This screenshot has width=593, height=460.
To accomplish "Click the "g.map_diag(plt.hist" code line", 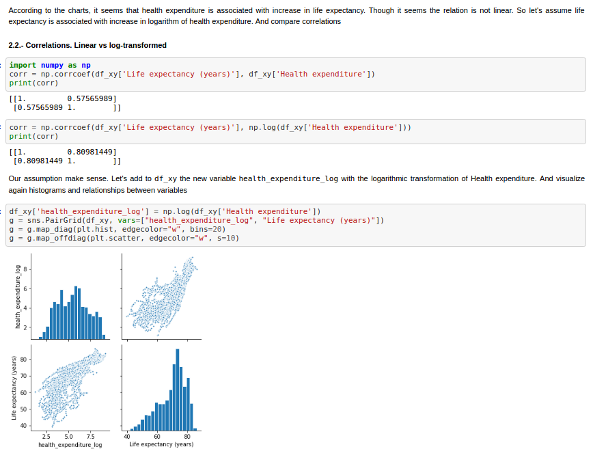I will [118, 229].
